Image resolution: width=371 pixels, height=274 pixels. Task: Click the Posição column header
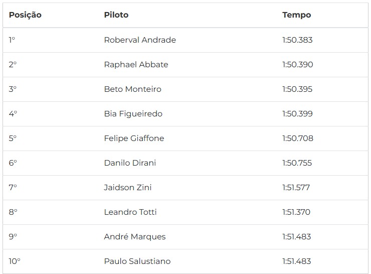25,15
